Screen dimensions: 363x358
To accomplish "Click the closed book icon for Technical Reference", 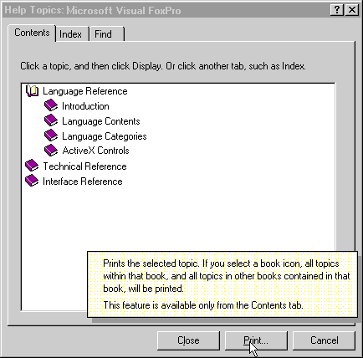I will pos(32,166).
